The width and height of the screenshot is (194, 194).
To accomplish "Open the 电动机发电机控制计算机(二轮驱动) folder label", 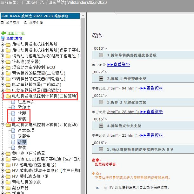I will (45, 96).
